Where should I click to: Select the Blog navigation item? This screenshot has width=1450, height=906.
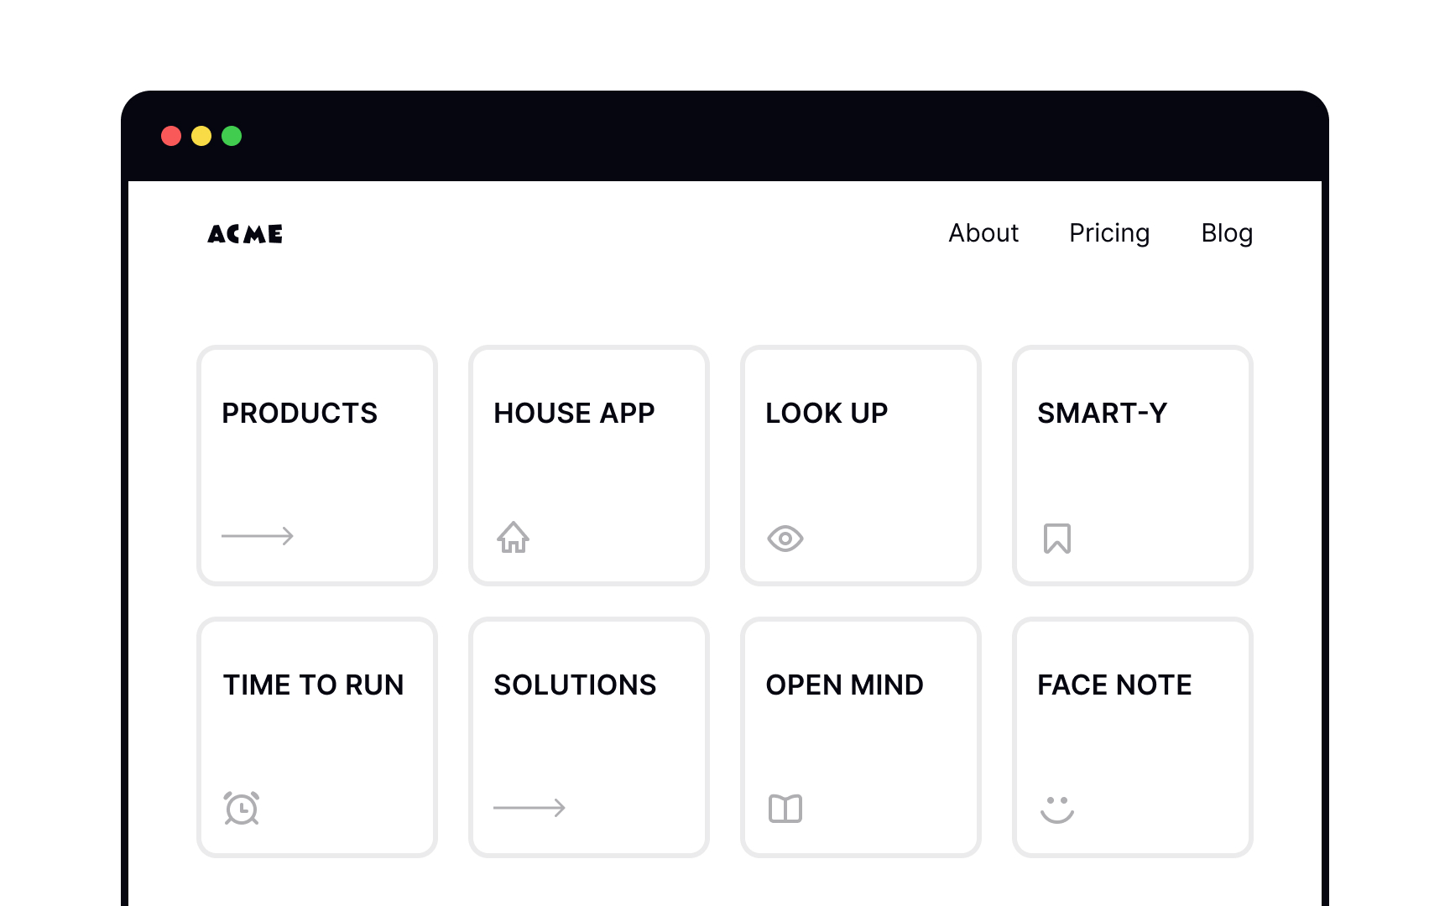click(1227, 233)
